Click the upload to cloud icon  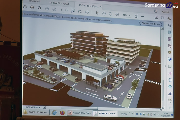tap(25, 7)
